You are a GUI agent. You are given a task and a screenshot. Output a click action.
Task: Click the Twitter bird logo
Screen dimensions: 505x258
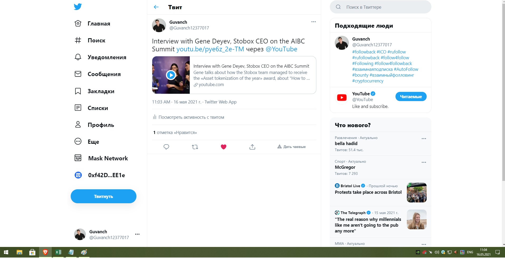78,7
